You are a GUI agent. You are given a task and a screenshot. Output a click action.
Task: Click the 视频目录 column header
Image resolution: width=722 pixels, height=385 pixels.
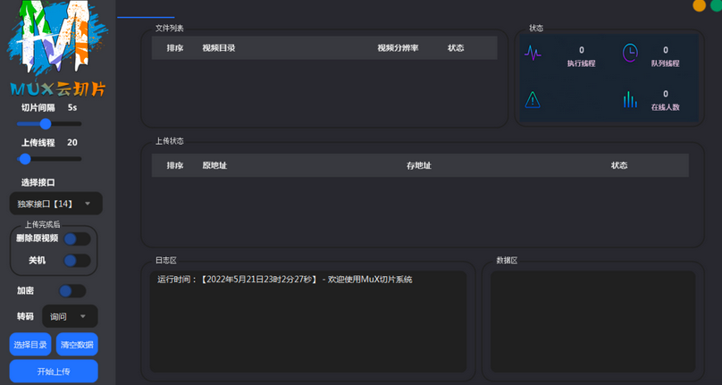point(219,48)
